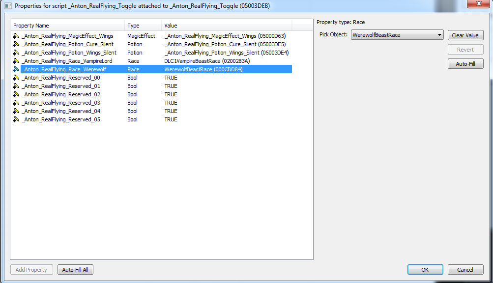The image size is (493, 283).
Task: Select the _Anton_RealFlying_Potion_Wings_Silent property name
Action: tap(69, 53)
